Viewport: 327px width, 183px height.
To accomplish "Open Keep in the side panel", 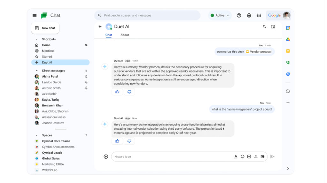I will pos(288,51).
